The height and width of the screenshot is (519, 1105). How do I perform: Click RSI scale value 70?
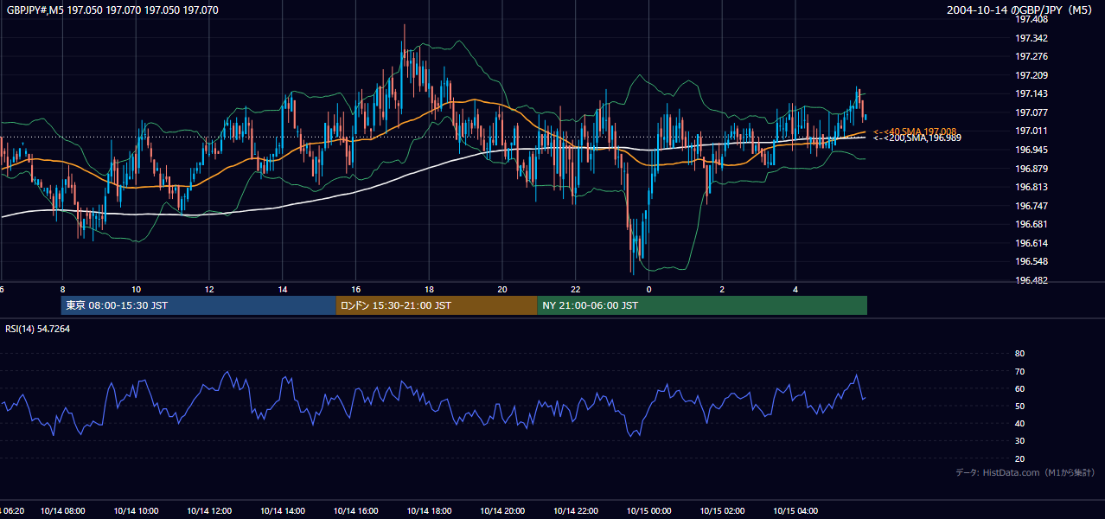coord(1019,371)
